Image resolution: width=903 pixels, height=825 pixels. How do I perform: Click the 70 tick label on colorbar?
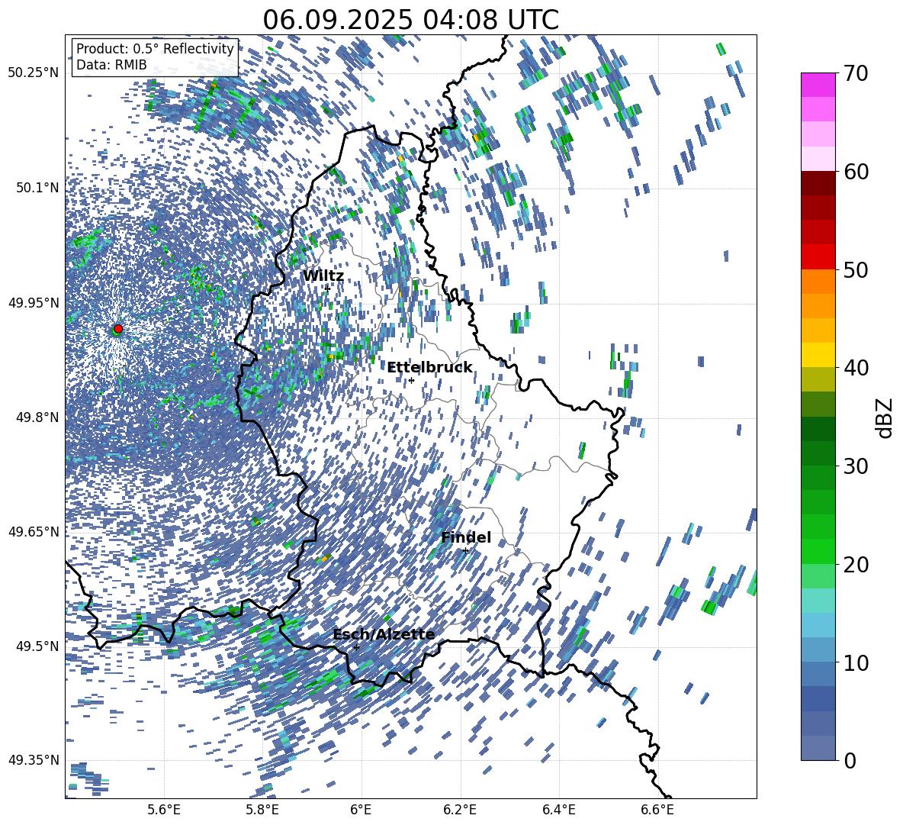pyautogui.click(x=856, y=73)
